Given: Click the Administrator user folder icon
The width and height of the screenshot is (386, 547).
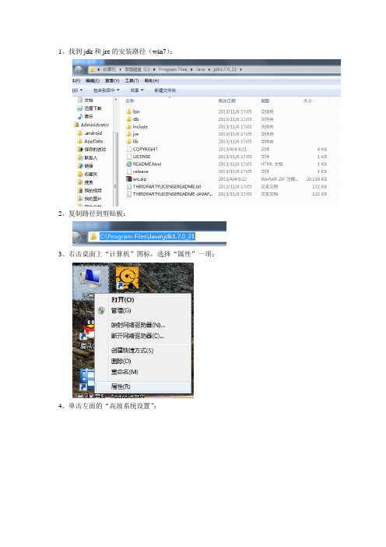Looking at the screenshot, I should [76, 125].
